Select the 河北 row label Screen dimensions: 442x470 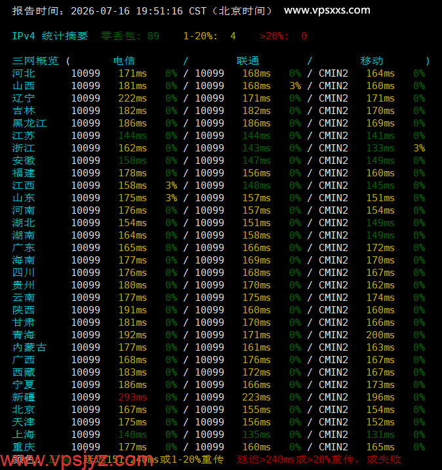coord(24,73)
